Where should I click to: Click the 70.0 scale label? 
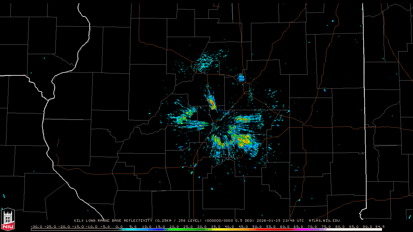point(312,227)
